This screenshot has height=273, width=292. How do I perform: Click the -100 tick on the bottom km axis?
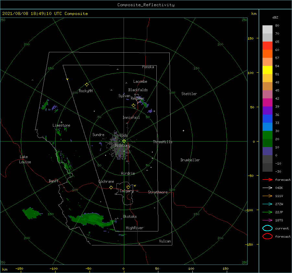(54, 268)
